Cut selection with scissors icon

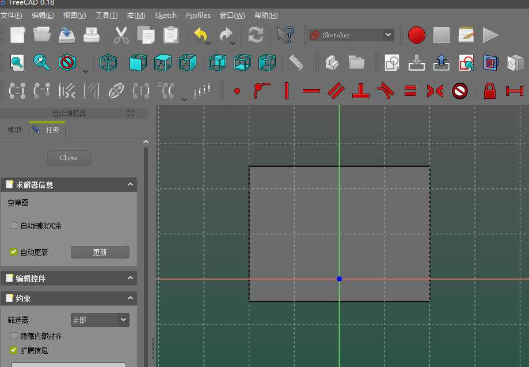point(121,35)
